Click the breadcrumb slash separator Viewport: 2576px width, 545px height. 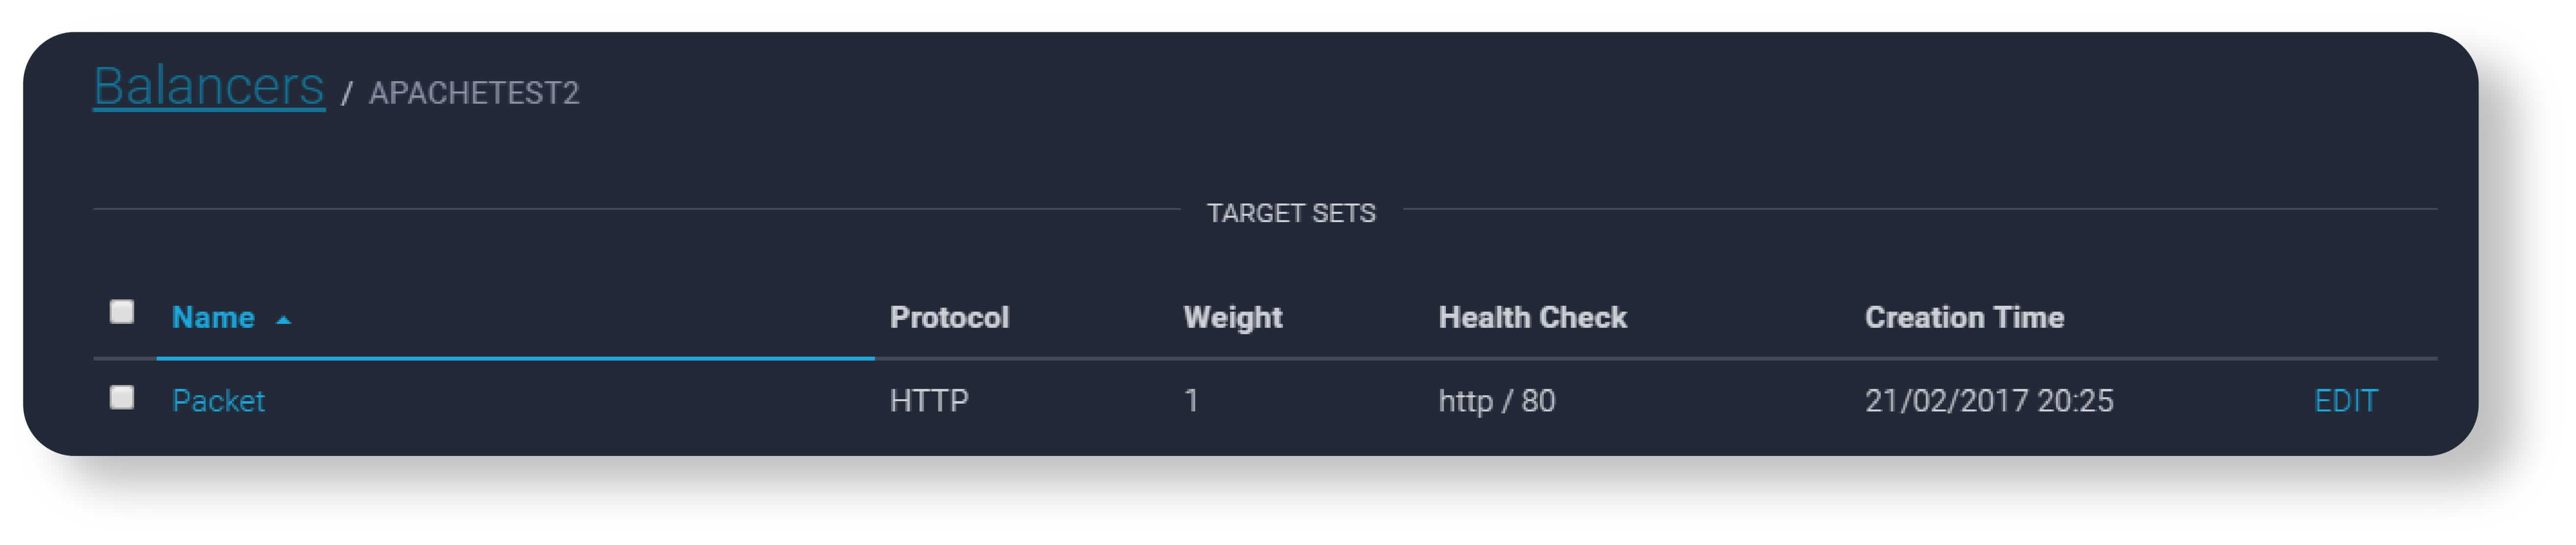pos(346,94)
